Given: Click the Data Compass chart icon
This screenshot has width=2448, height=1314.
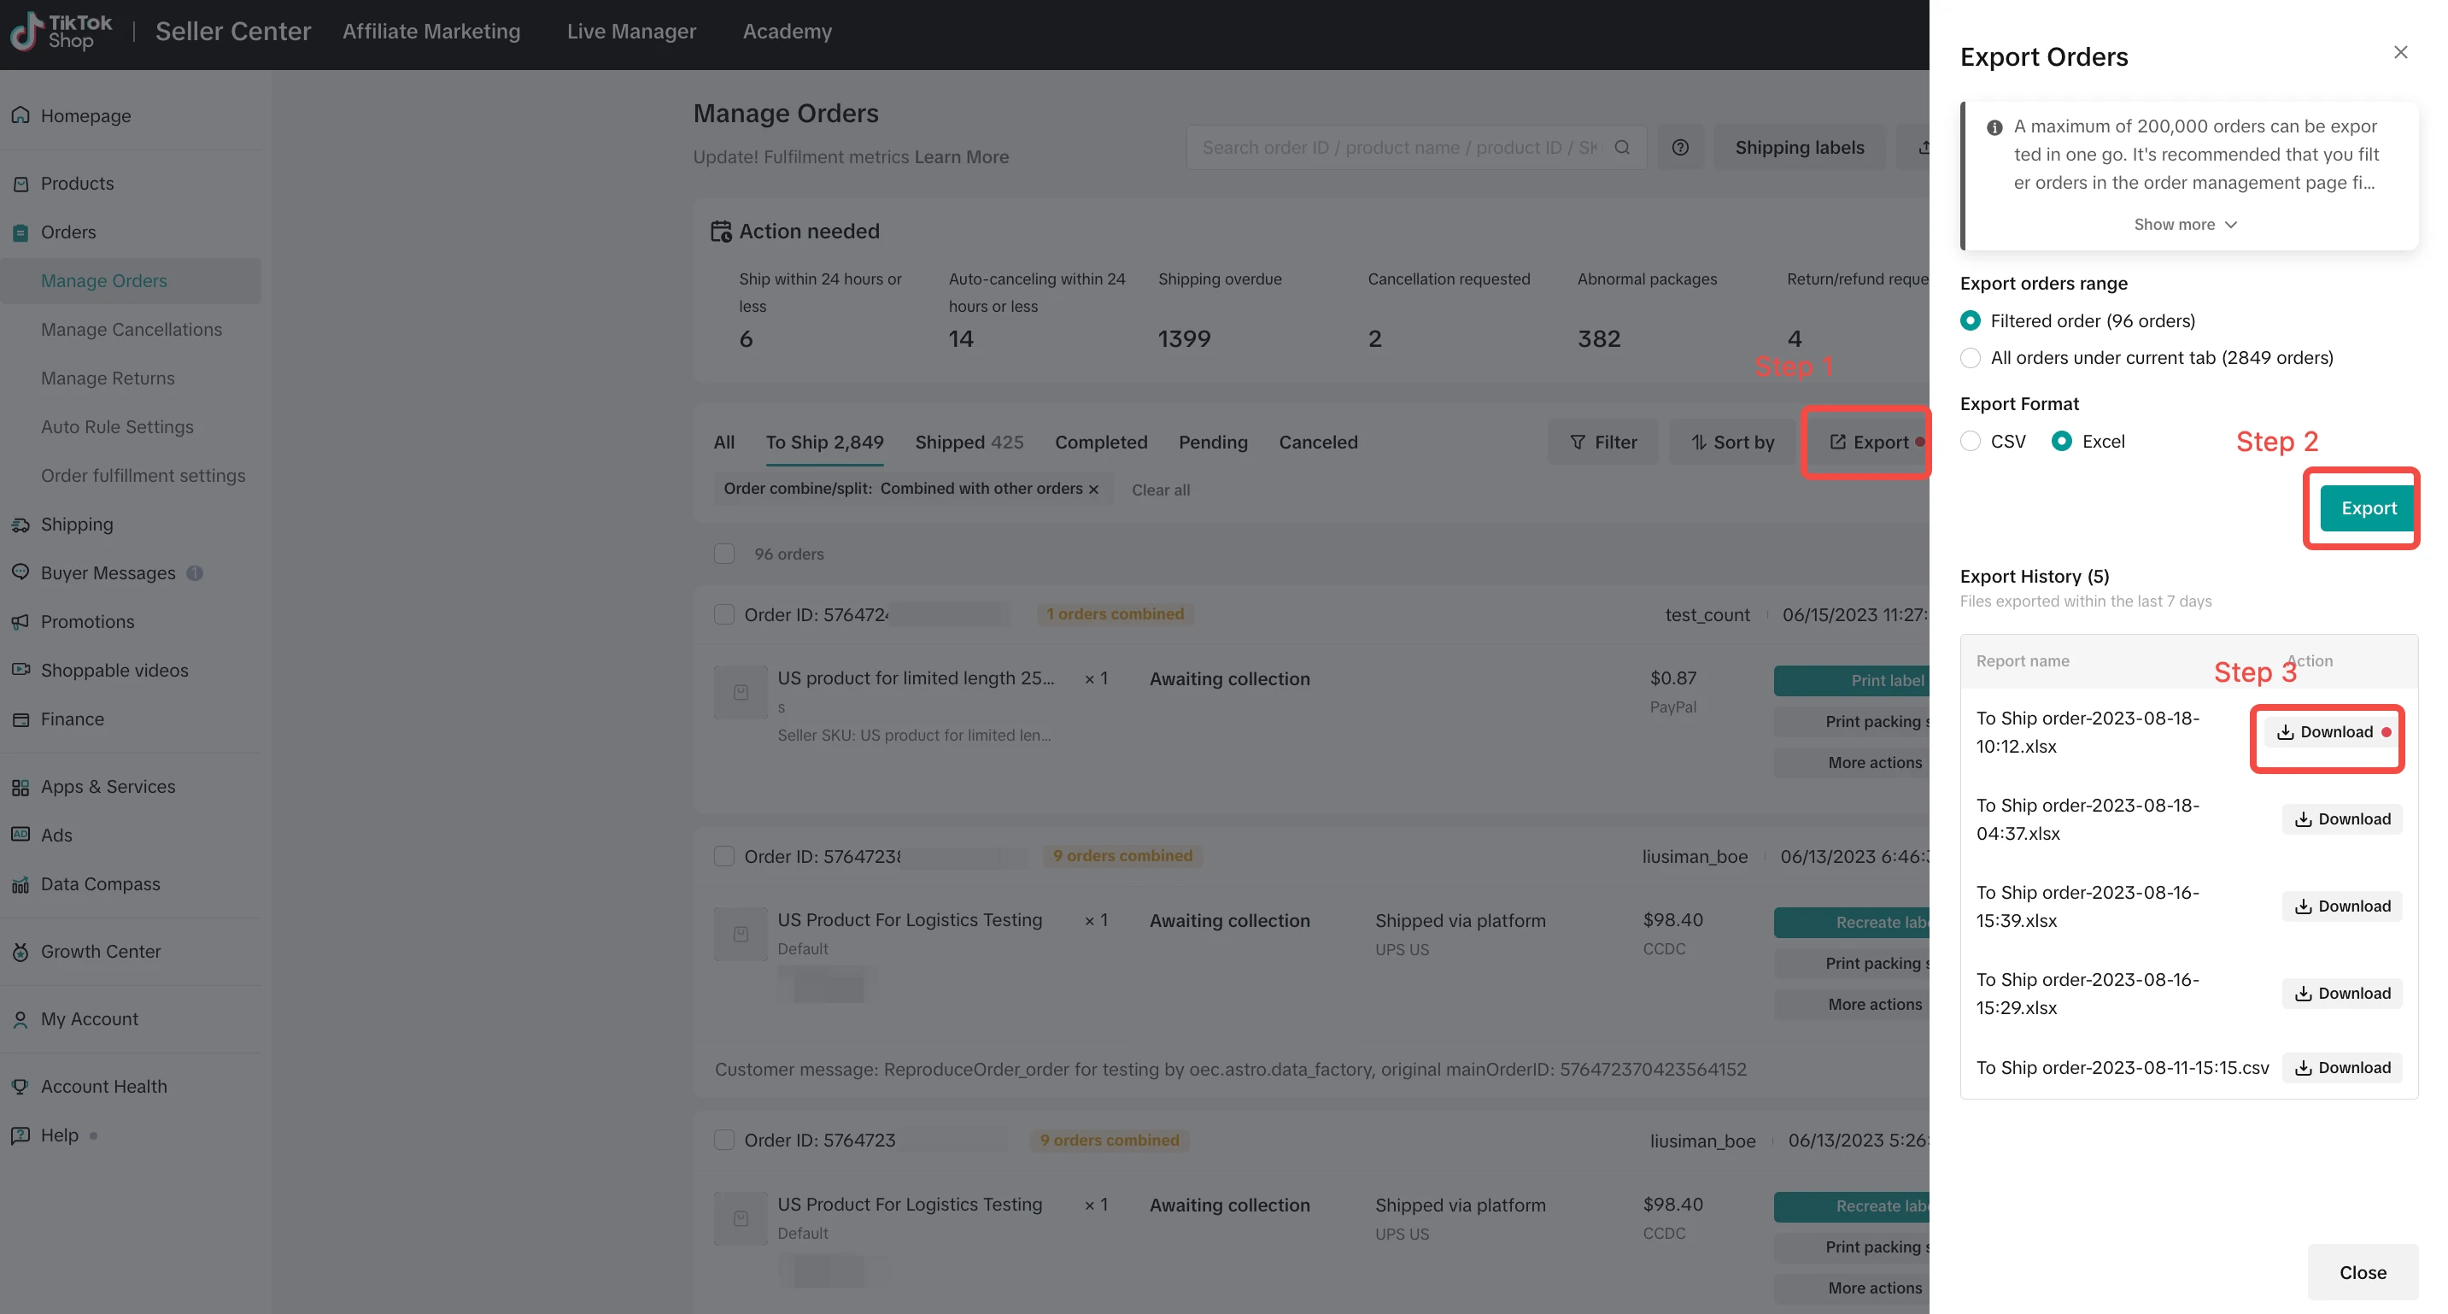Looking at the screenshot, I should [20, 885].
